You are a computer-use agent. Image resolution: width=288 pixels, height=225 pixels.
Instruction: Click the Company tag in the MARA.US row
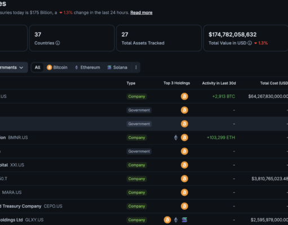pyautogui.click(x=136, y=192)
